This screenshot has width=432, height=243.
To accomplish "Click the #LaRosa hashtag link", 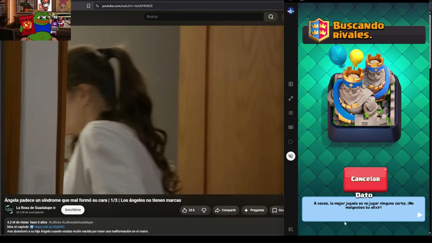I will point(55,222).
